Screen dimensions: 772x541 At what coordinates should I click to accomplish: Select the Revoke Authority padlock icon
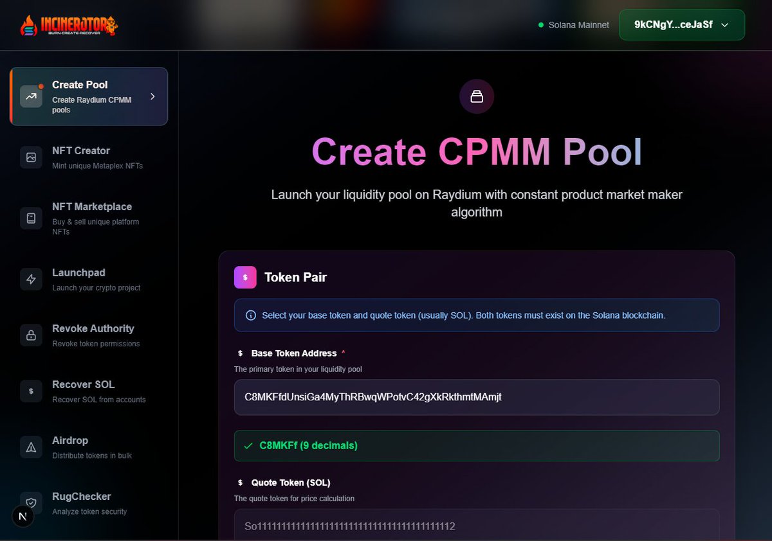pos(30,335)
